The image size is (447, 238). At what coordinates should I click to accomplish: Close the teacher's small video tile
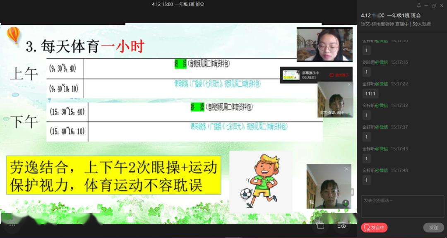tap(348, 84)
